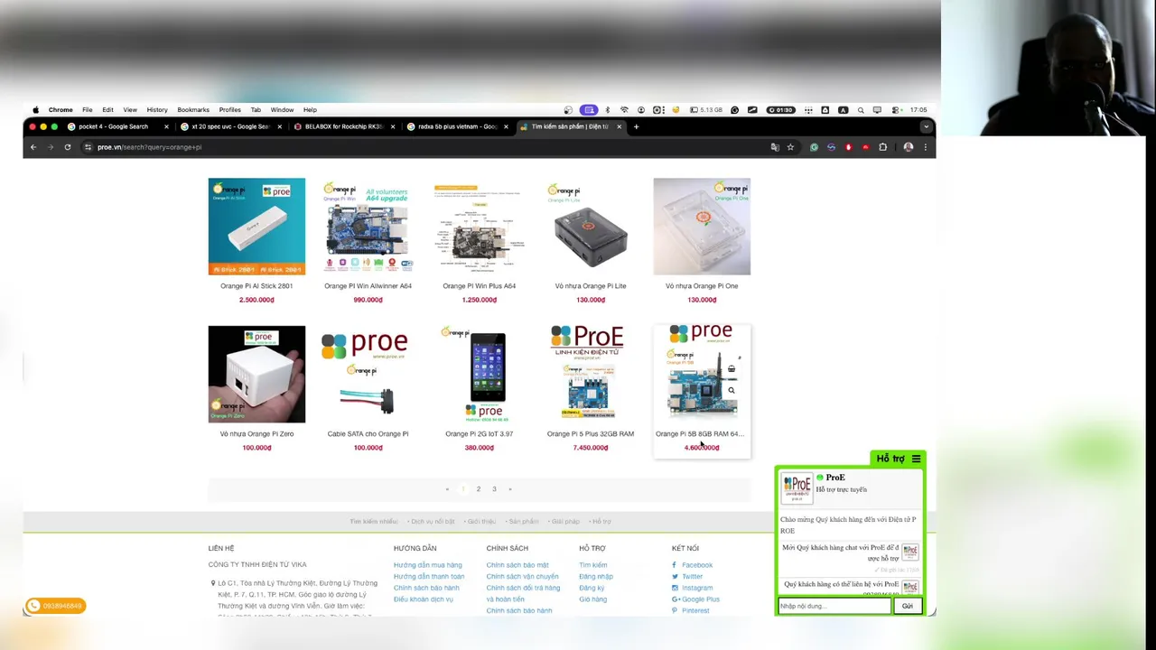This screenshot has height=650, width=1156.
Task: Open Chrome profile avatar
Action: [908, 147]
